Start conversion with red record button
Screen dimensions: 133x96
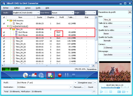[x=60, y=75]
